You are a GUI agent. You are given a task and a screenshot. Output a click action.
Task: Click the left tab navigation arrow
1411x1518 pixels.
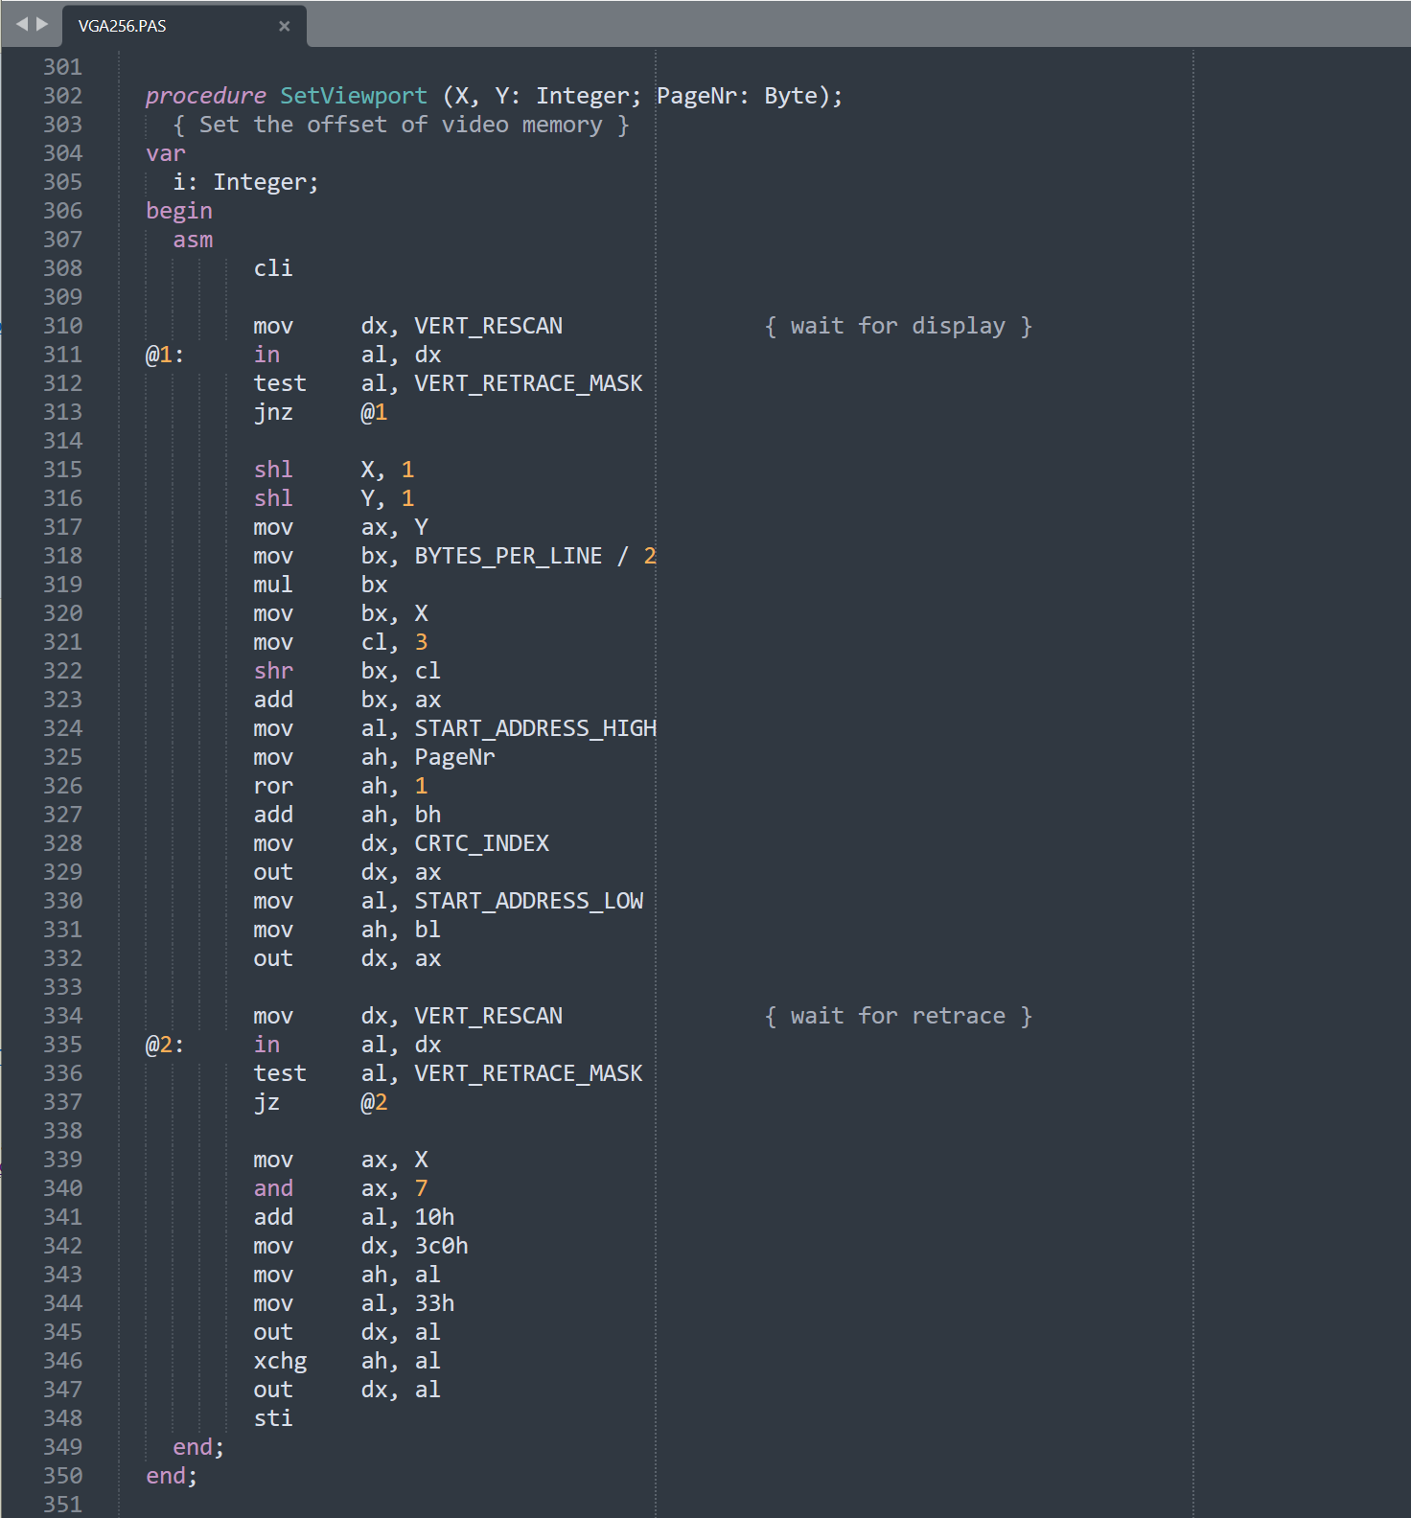21,24
